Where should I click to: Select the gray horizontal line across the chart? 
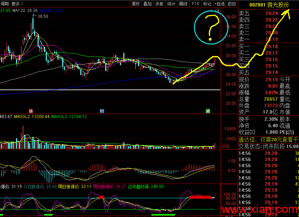(110, 90)
